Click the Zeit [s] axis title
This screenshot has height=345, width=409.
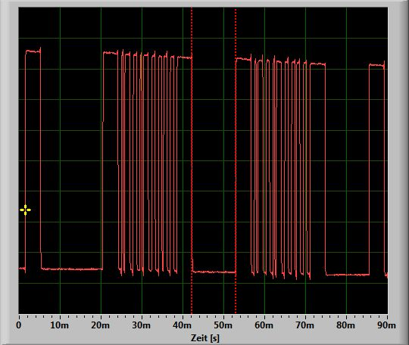205,338
